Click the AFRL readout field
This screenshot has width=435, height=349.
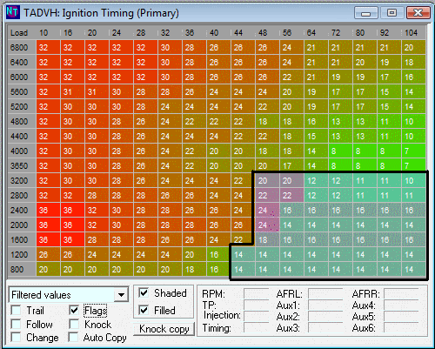[325, 293]
